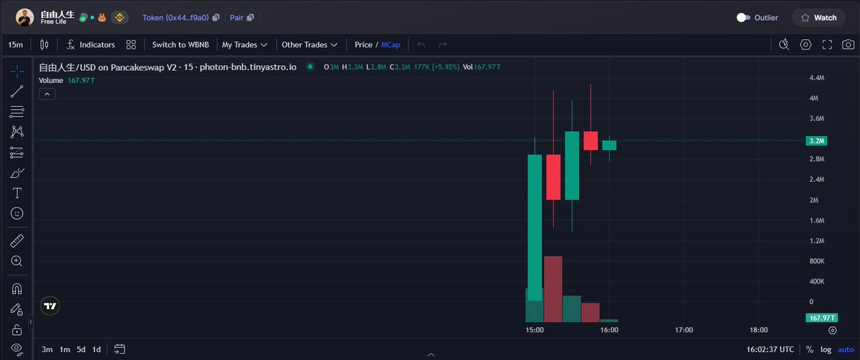The width and height of the screenshot is (860, 360).
Task: Open the My Trades dropdown
Action: [244, 44]
